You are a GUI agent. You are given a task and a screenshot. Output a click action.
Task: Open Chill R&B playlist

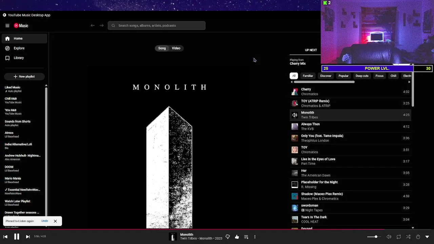(x=23, y=100)
